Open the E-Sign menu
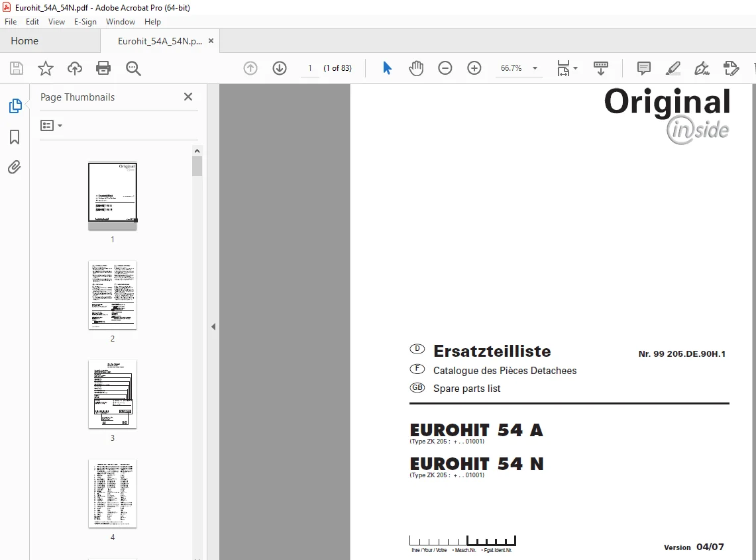 85,22
